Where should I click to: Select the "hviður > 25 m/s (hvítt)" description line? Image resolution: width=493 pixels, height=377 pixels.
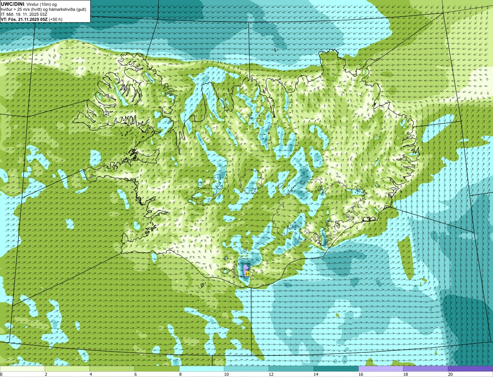point(44,9)
